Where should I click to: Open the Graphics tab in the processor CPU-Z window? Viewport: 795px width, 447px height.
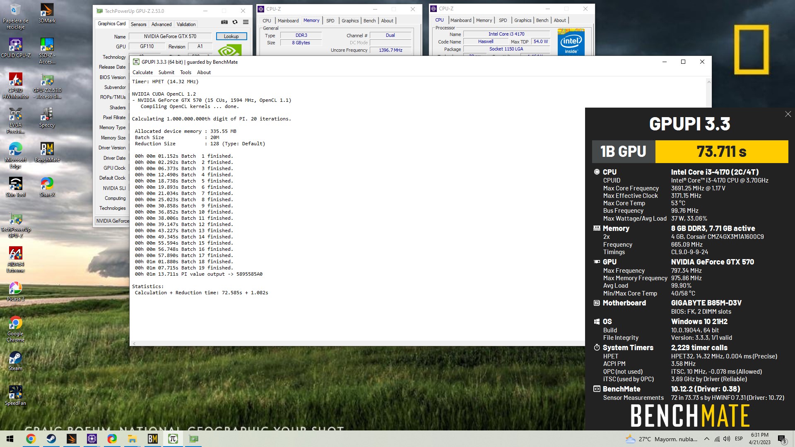(x=523, y=20)
